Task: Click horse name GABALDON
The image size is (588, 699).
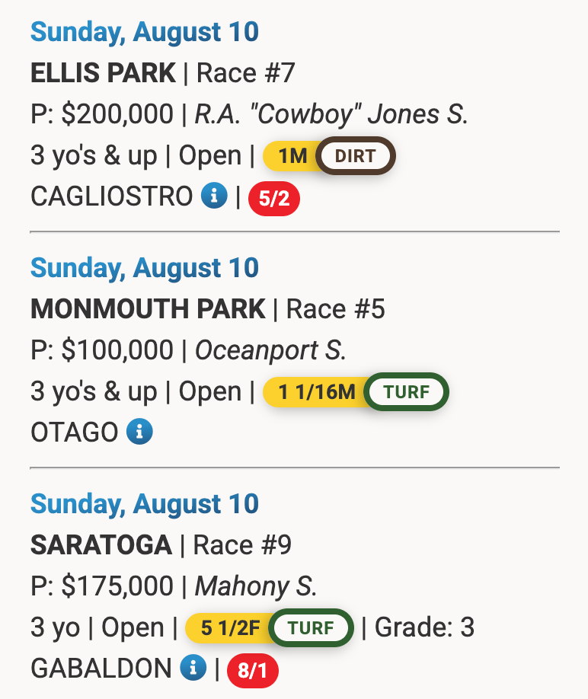Action: 101,669
